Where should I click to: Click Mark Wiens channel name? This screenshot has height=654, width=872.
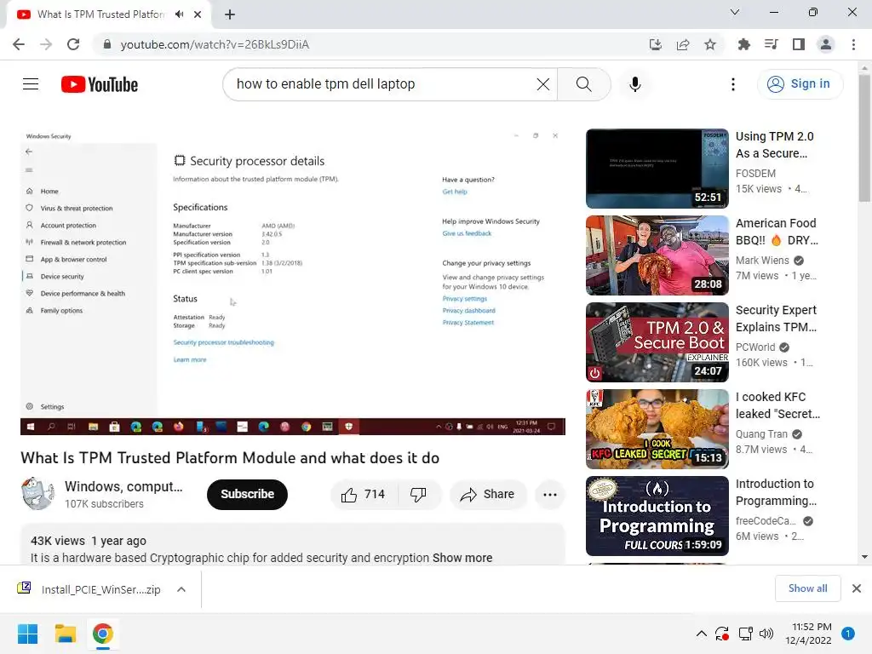pyautogui.click(x=762, y=261)
